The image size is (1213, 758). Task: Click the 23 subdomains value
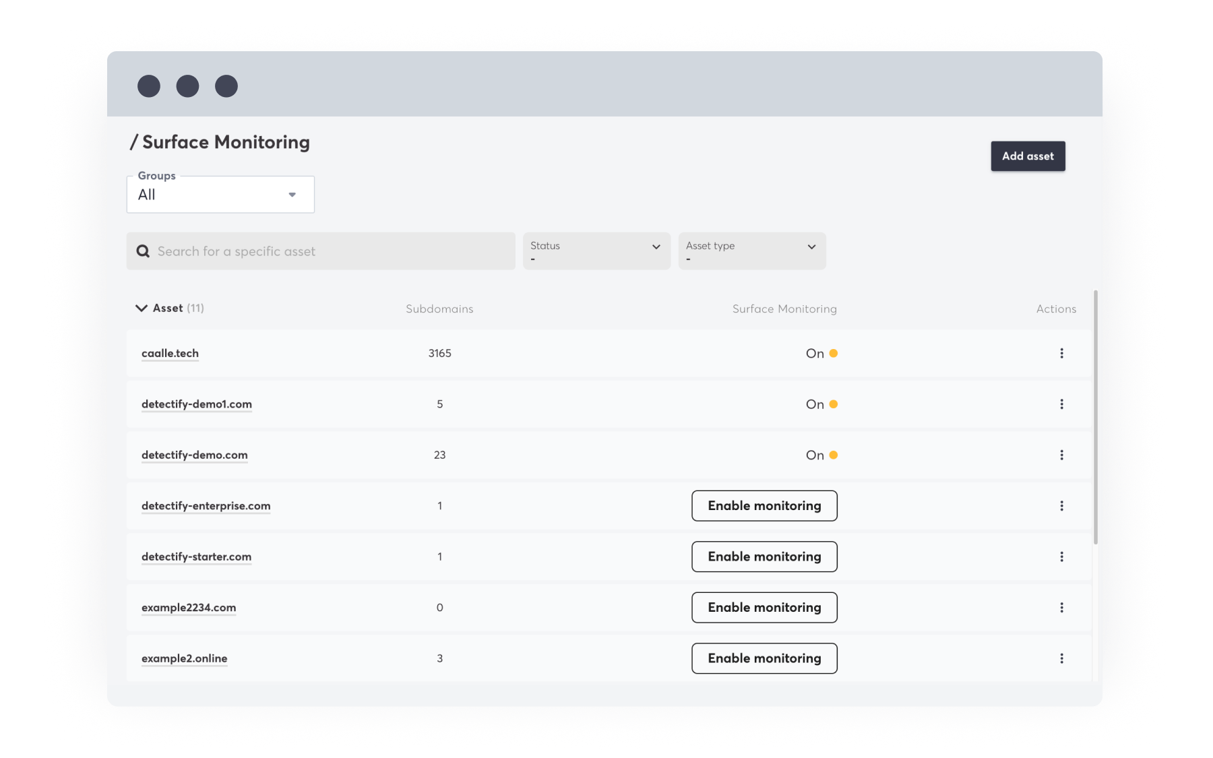(439, 455)
